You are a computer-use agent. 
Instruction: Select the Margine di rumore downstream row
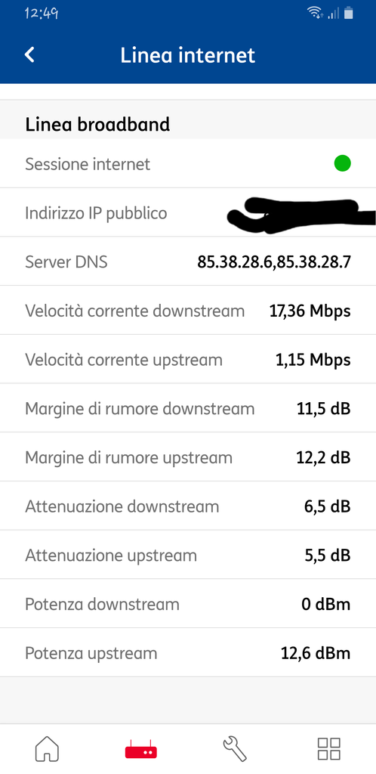point(188,408)
